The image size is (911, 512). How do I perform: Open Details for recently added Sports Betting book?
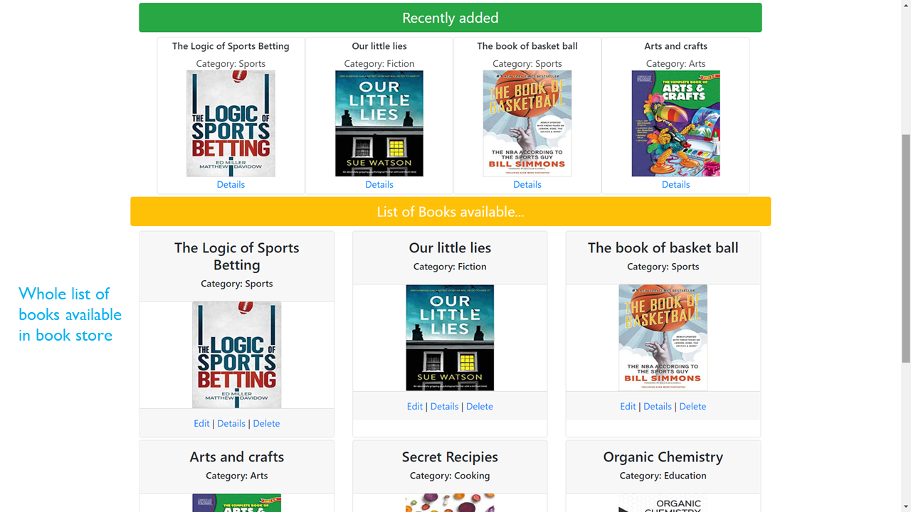pos(231,184)
